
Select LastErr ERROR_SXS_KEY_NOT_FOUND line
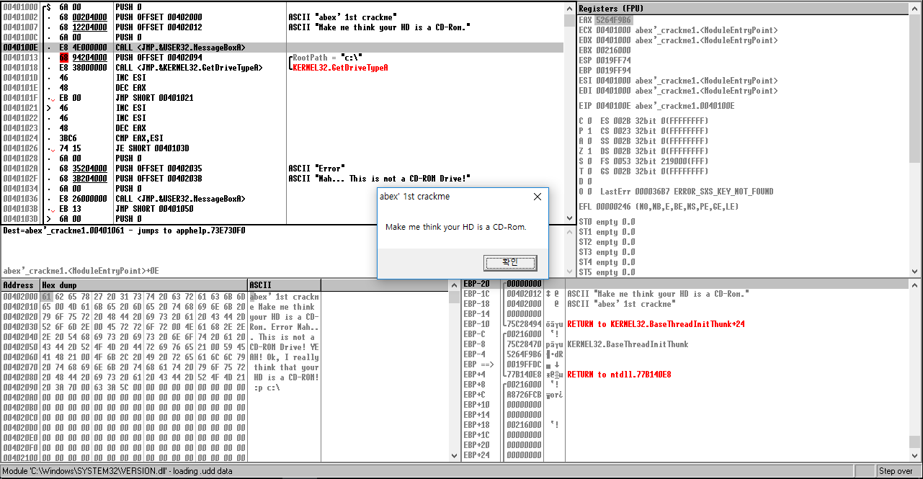coord(687,192)
